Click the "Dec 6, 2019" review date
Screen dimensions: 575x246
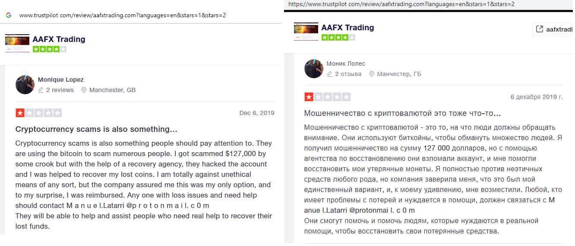(257, 113)
